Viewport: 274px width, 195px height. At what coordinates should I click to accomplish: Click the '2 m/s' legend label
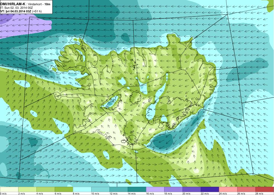[21, 193]
